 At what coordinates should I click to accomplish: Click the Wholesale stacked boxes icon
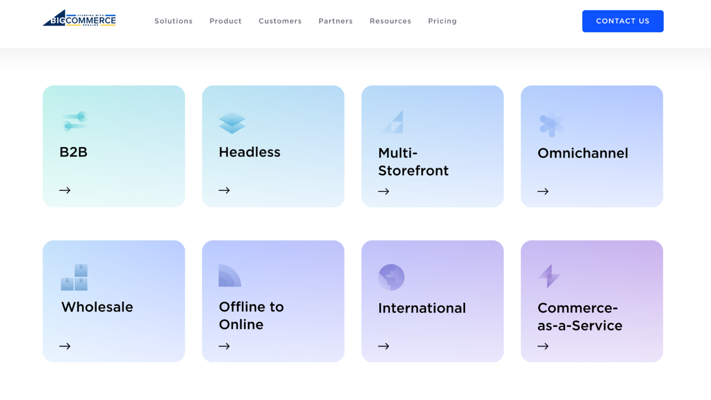point(74,276)
